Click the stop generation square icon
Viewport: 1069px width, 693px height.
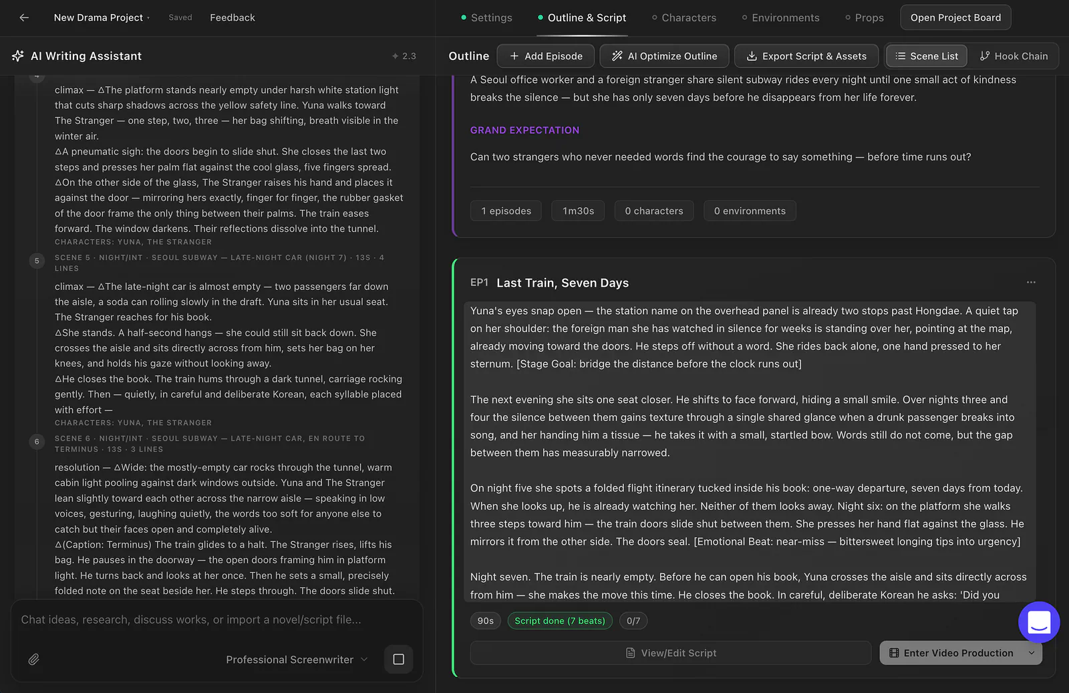coord(399,660)
